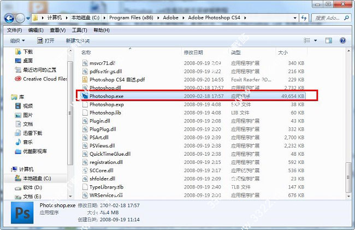The height and width of the screenshot is (230, 355).
Task: Click the blue help question mark icon
Action: pyautogui.click(x=343, y=40)
